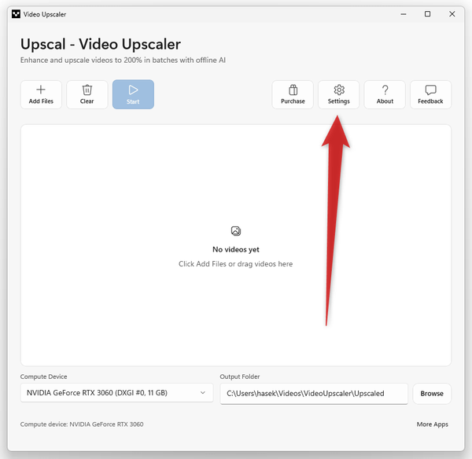
Task: Click the 'Output Folder' label
Action: click(240, 376)
